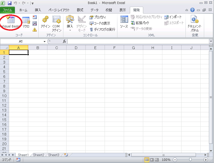Open the Name Box dropdown arrow
214x163 pixels.
44,42
